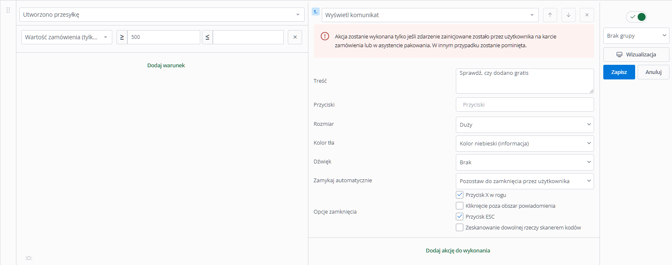Open the Utworzono przesyłkę event dropdown

[162, 15]
